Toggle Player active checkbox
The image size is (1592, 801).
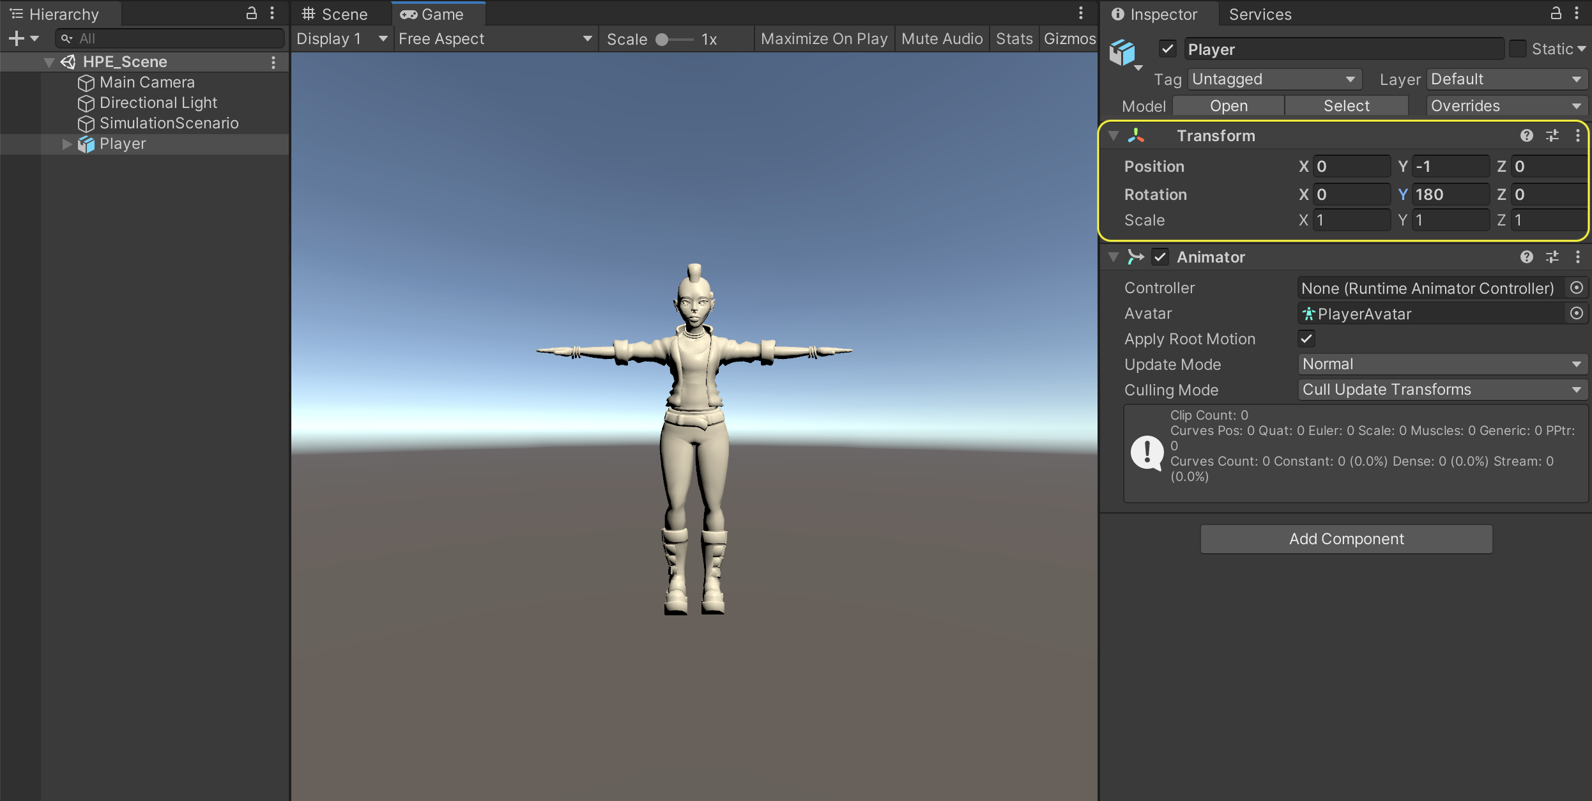coord(1168,49)
